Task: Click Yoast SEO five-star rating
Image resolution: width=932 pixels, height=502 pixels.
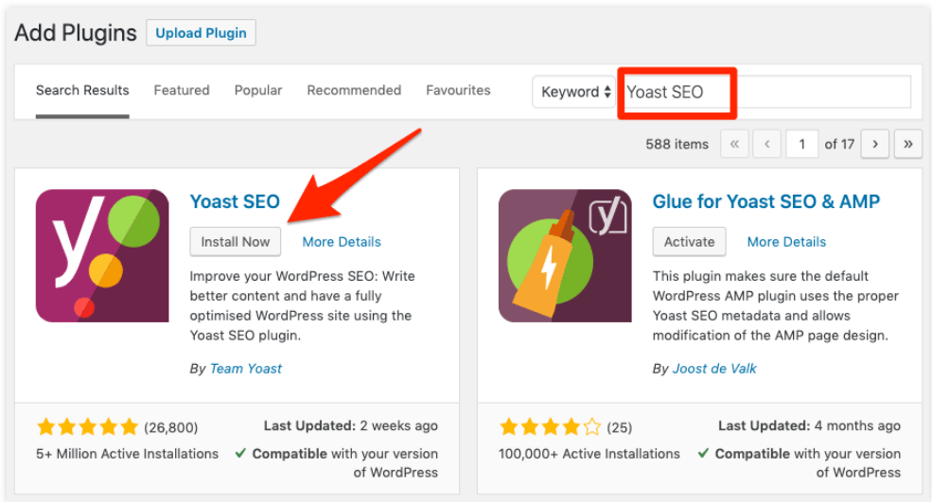Action: [x=87, y=426]
